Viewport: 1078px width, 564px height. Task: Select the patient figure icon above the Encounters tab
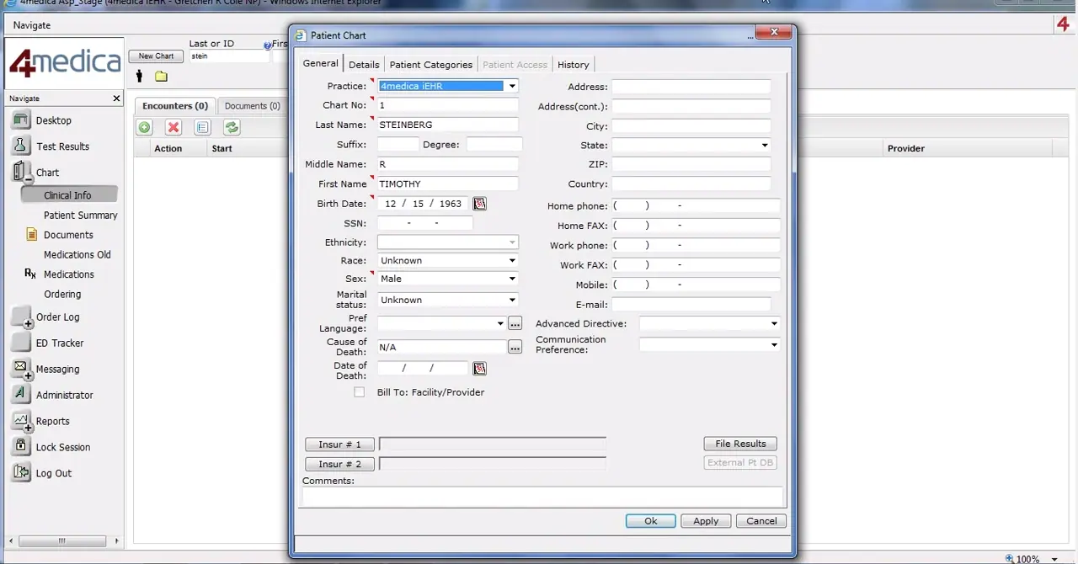pyautogui.click(x=139, y=76)
